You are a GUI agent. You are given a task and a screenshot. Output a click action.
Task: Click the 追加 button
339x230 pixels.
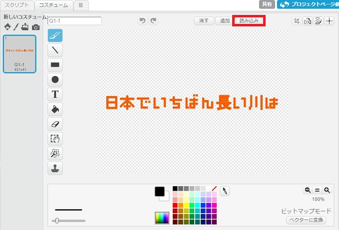click(x=225, y=21)
